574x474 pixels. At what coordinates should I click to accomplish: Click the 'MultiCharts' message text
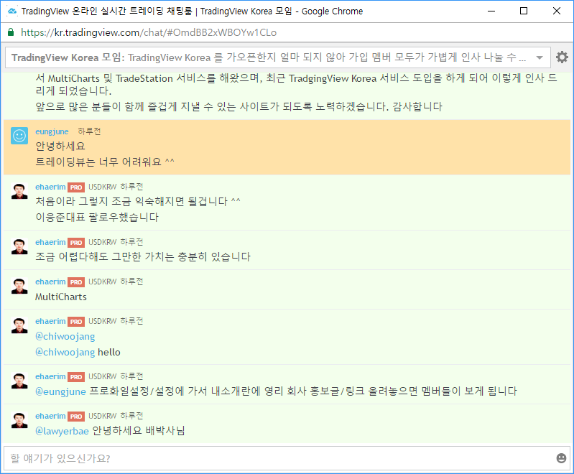[x=61, y=297]
